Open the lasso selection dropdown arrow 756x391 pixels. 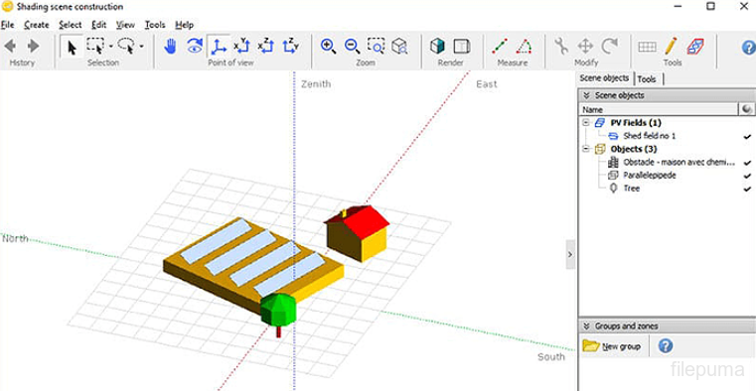click(141, 47)
